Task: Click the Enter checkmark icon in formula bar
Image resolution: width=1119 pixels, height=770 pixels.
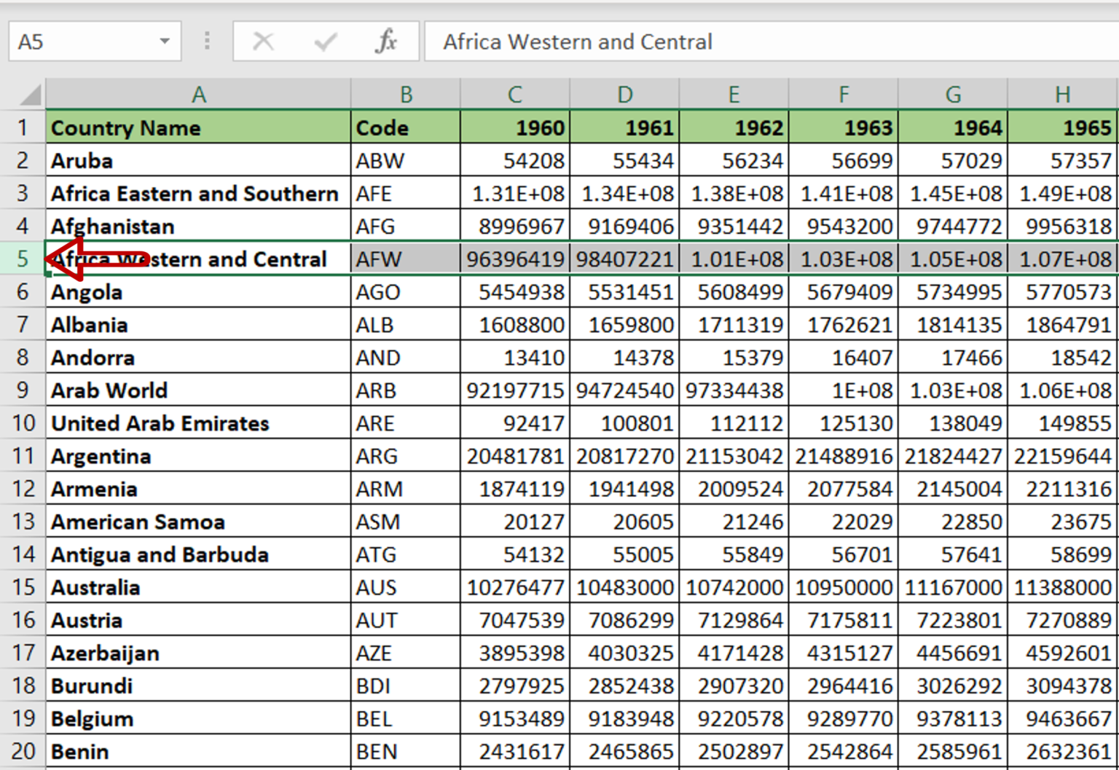Action: tap(324, 42)
